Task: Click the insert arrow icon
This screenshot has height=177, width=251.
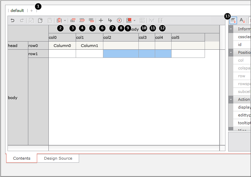Action: 110,20
